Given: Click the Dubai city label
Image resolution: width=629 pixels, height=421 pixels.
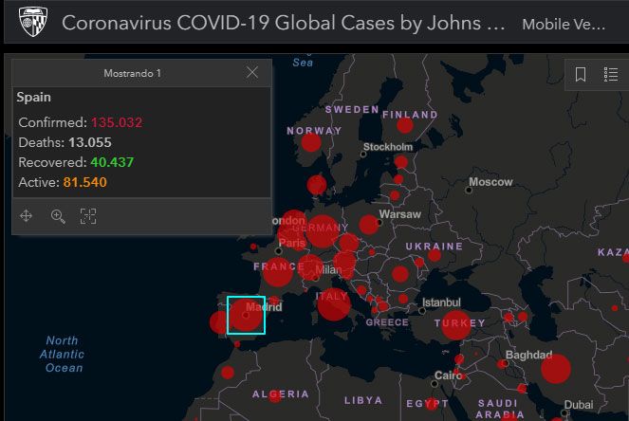Looking at the screenshot, I should pos(579,405).
